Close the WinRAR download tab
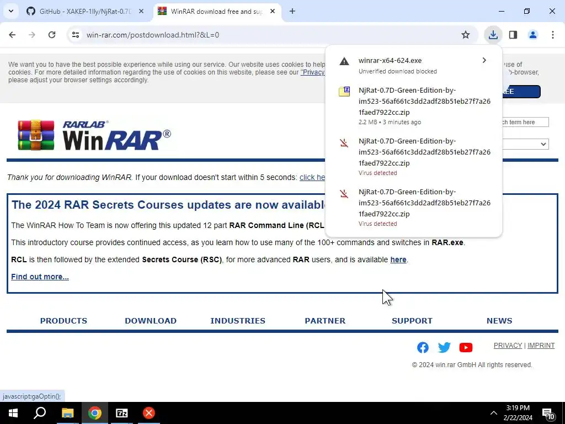Image resolution: width=565 pixels, height=424 pixels. pyautogui.click(x=273, y=11)
